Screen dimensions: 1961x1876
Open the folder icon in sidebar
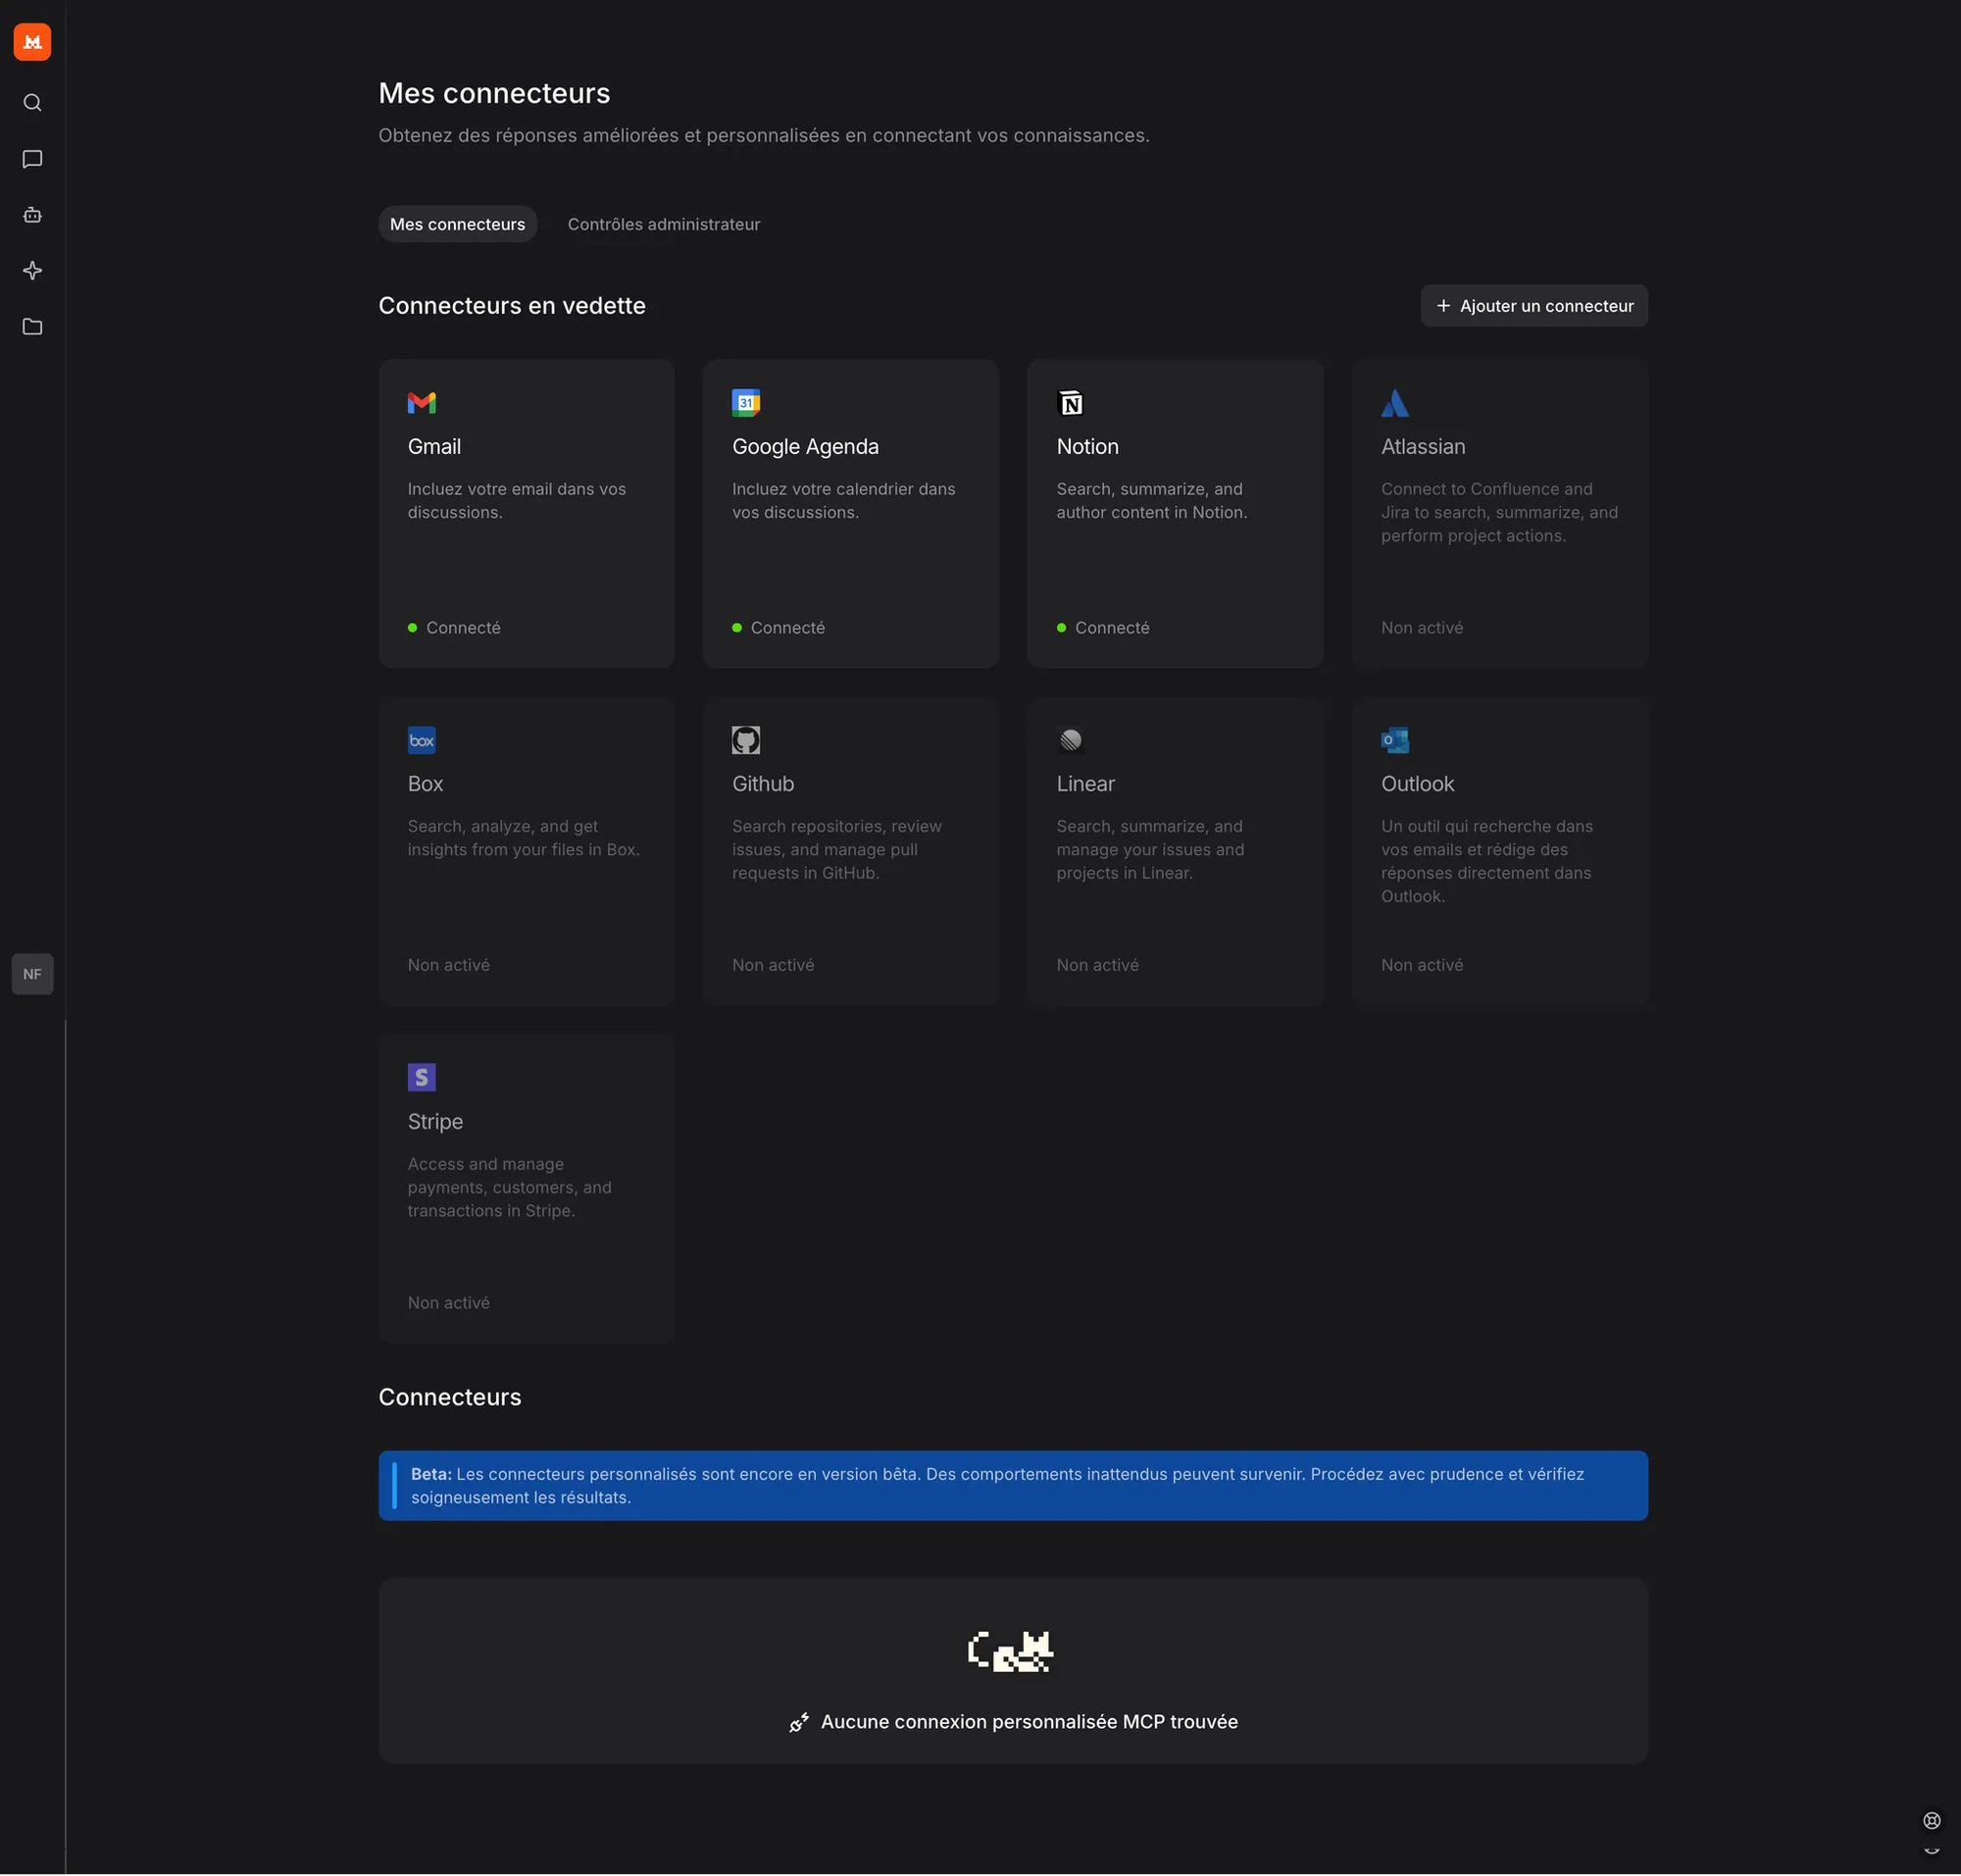[x=32, y=327]
